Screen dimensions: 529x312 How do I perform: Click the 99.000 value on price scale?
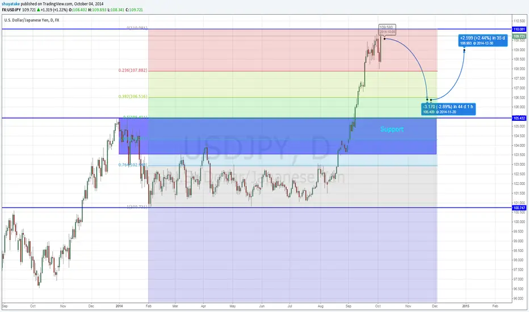519,241
